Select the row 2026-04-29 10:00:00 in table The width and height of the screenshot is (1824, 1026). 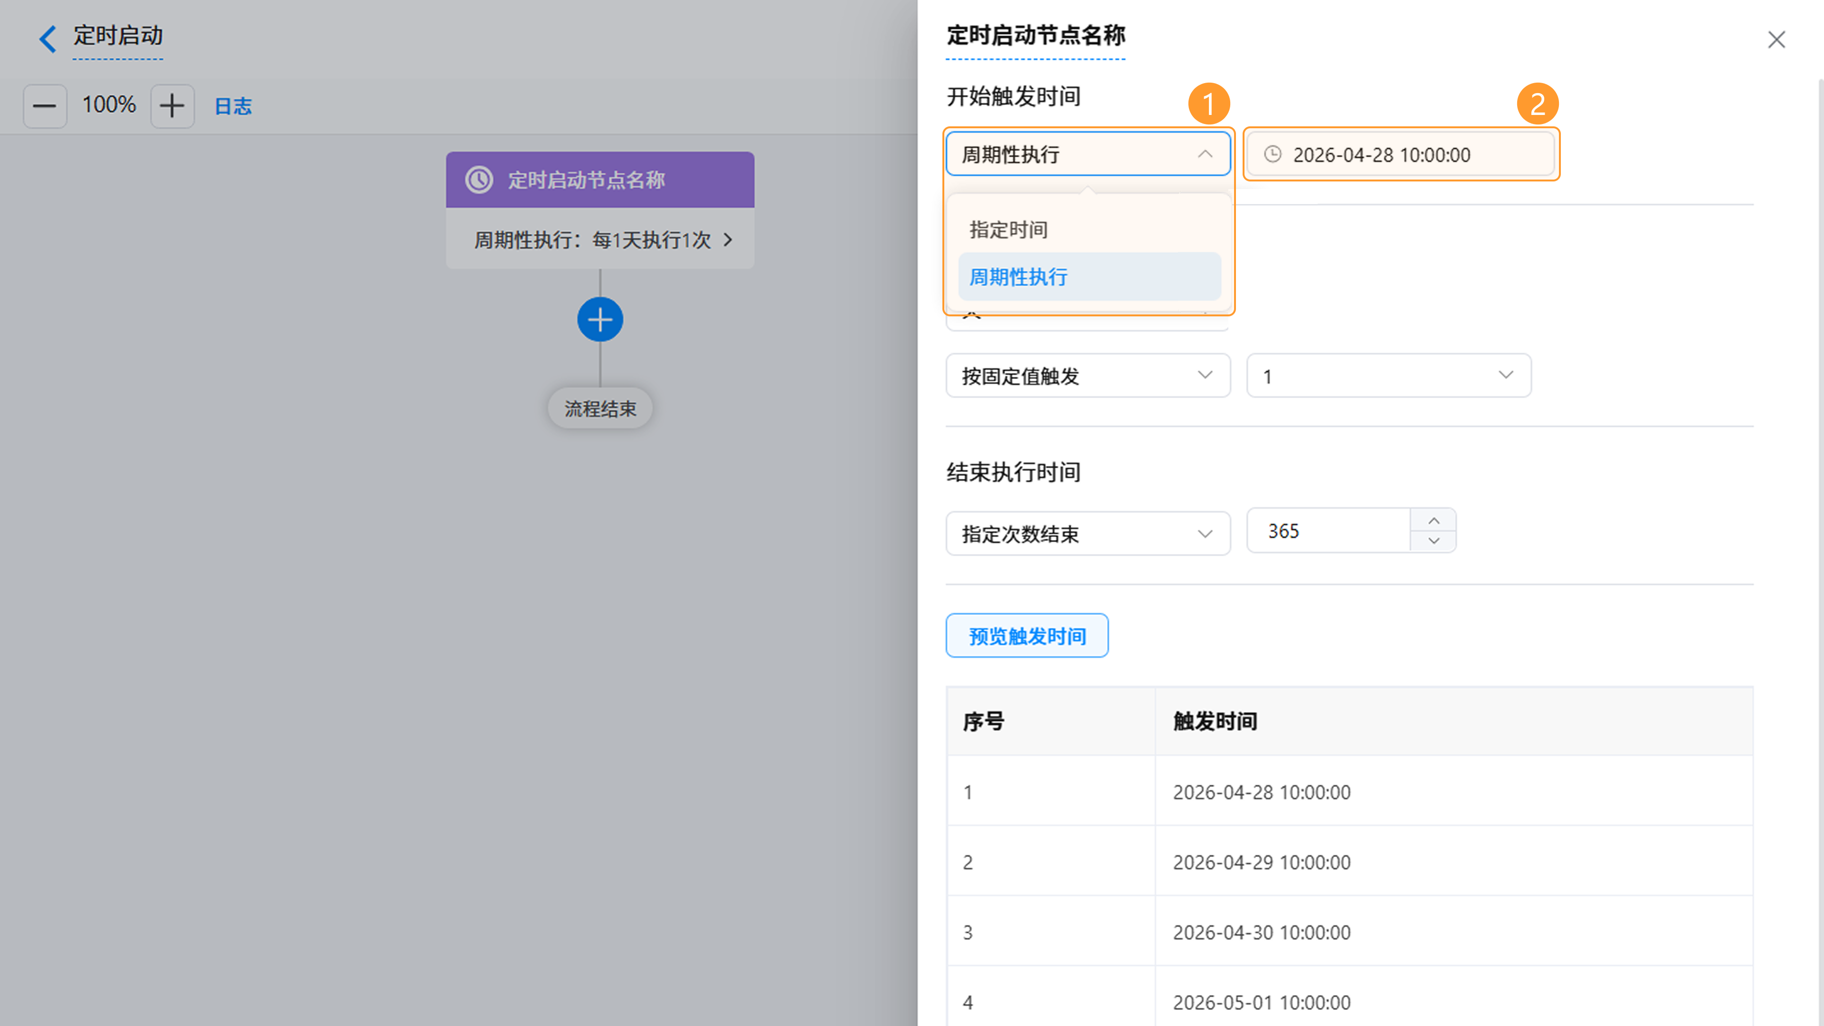point(1349,861)
